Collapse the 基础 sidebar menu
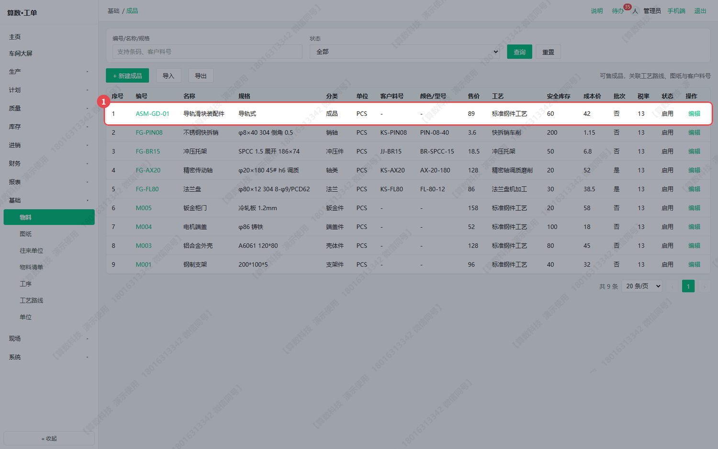The height and width of the screenshot is (449, 718). (x=49, y=201)
